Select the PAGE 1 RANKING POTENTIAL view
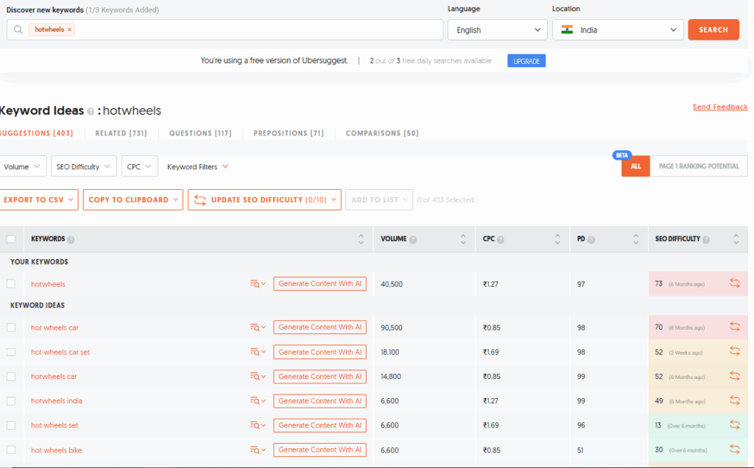This screenshot has height=468, width=754. click(699, 166)
